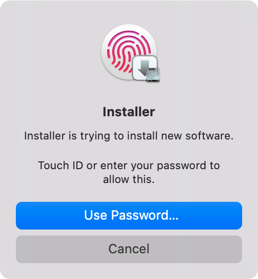The image size is (258, 279).
Task: Click the Installer package badge icon
Action: [146, 68]
